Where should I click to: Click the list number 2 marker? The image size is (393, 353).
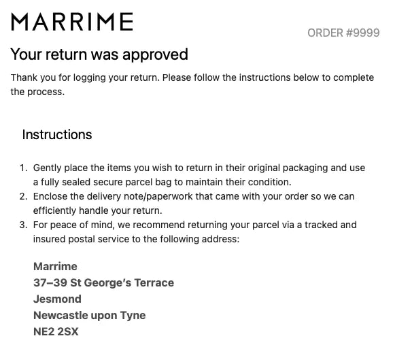pyautogui.click(x=23, y=196)
